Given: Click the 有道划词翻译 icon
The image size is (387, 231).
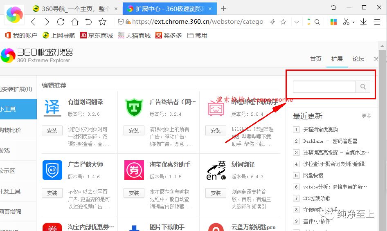Looking at the screenshot, I should coord(52,108).
